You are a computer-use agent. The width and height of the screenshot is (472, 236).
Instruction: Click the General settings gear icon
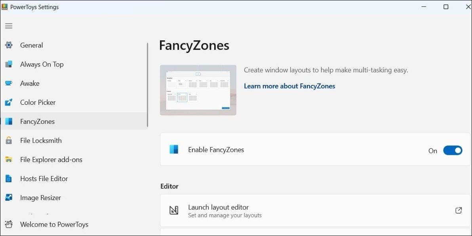pos(9,45)
